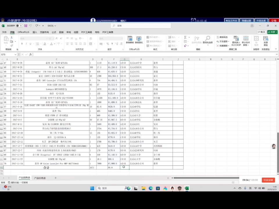Toggle underline formatting
The image size is (279, 209).
30,44
